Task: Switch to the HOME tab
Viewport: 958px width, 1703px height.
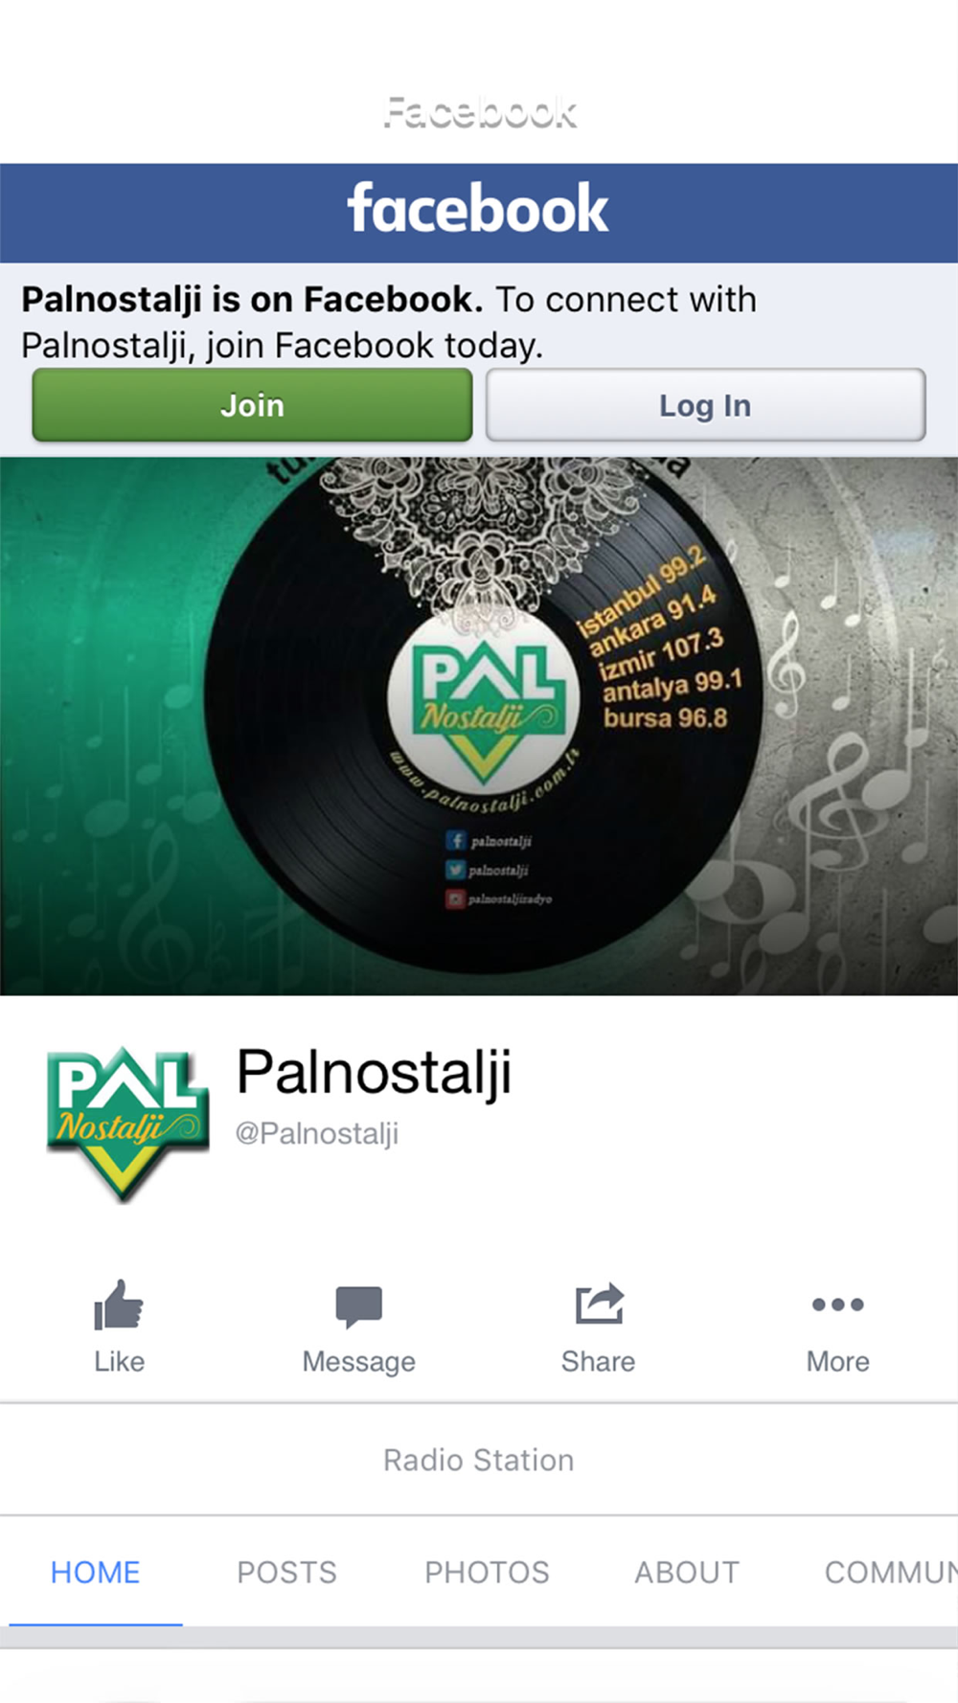Action: pos(96,1572)
